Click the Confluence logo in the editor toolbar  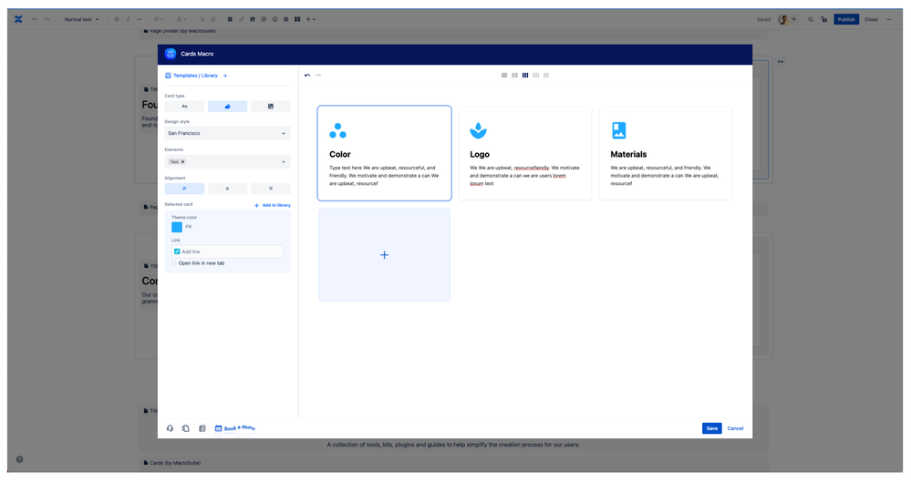coord(18,19)
